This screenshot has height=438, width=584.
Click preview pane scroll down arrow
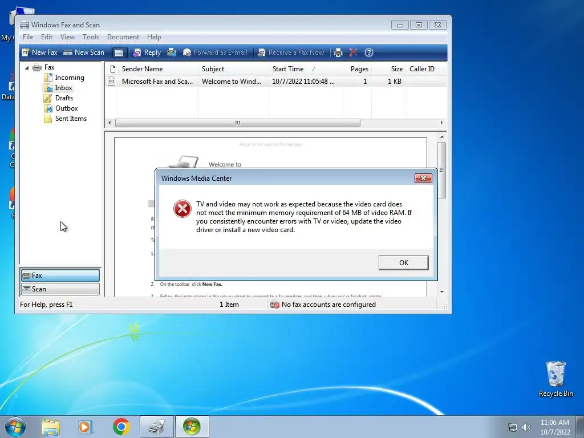point(442,291)
